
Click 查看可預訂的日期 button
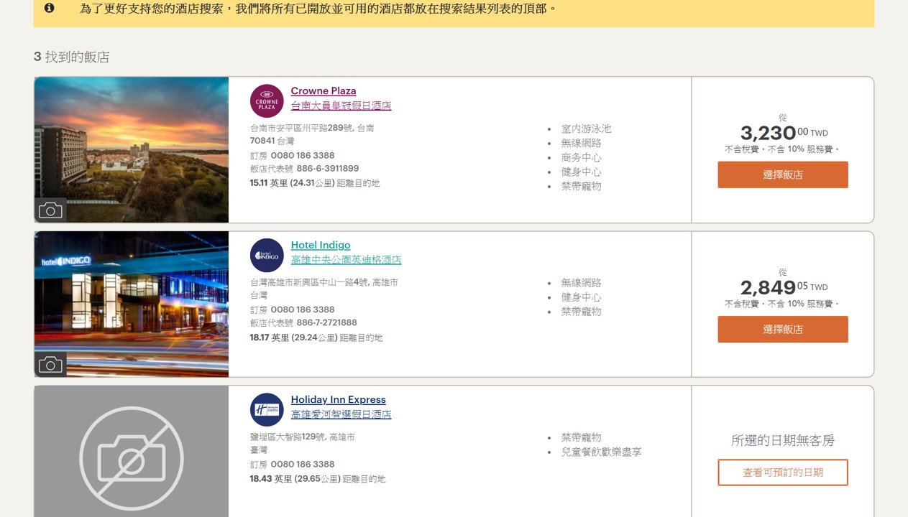pyautogui.click(x=782, y=472)
